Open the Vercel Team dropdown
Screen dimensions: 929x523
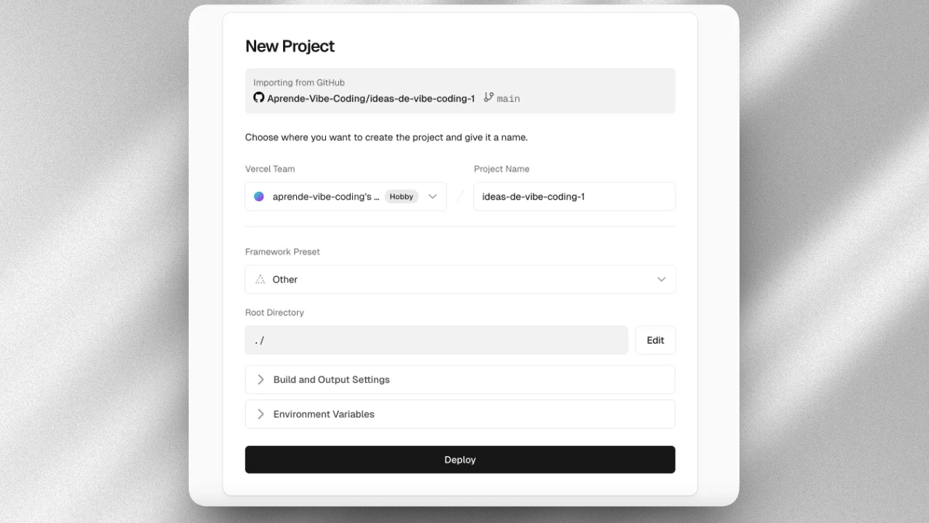(345, 197)
